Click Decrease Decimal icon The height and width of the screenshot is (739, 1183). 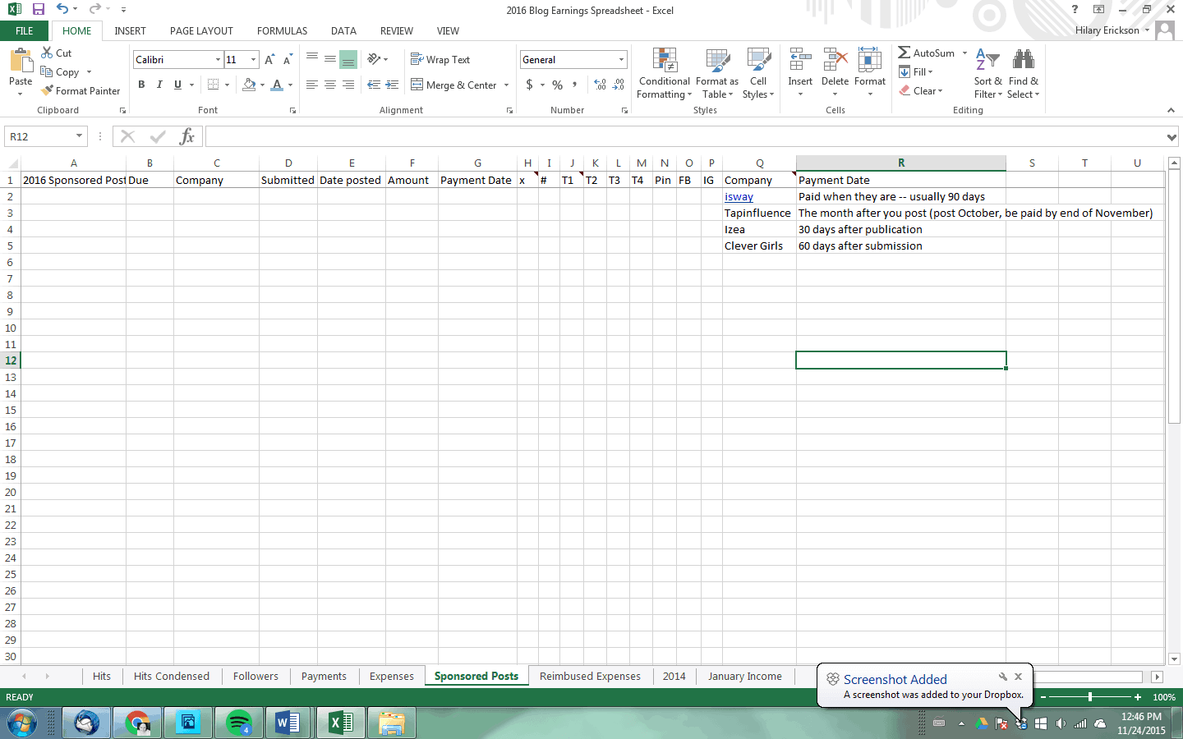click(x=619, y=85)
